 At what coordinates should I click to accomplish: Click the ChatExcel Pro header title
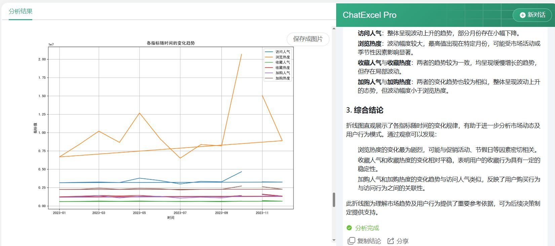tap(369, 15)
